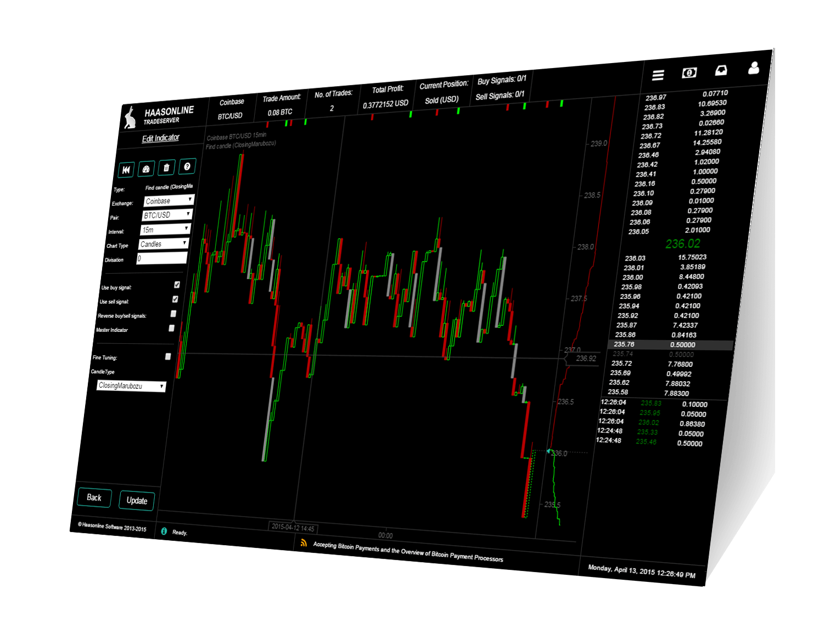Screen dimensions: 830x640
Task: Enable the Master Indicator checkbox
Action: click(x=171, y=328)
